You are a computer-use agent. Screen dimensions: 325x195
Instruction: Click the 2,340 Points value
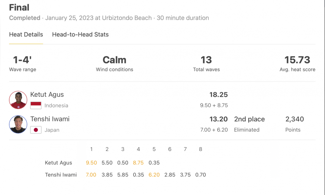tap(295, 119)
